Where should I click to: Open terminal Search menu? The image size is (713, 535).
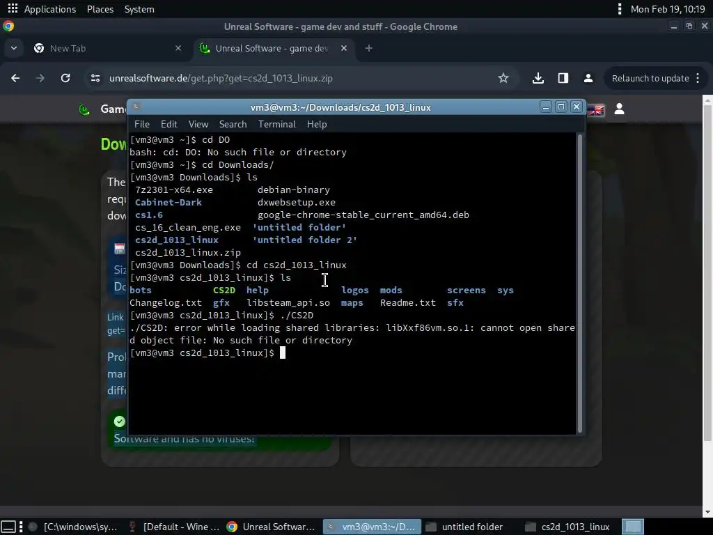click(x=233, y=124)
